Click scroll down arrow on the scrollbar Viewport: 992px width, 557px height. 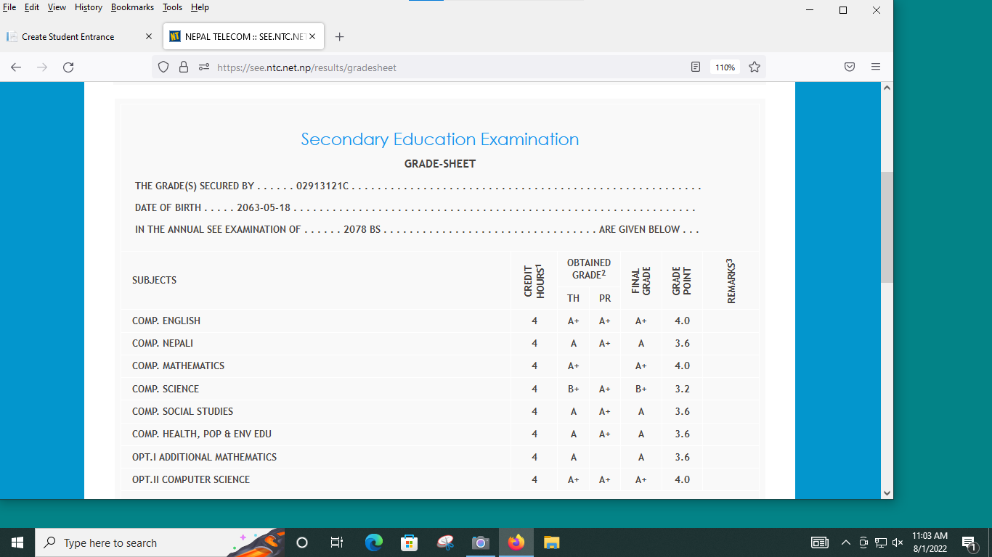point(887,492)
